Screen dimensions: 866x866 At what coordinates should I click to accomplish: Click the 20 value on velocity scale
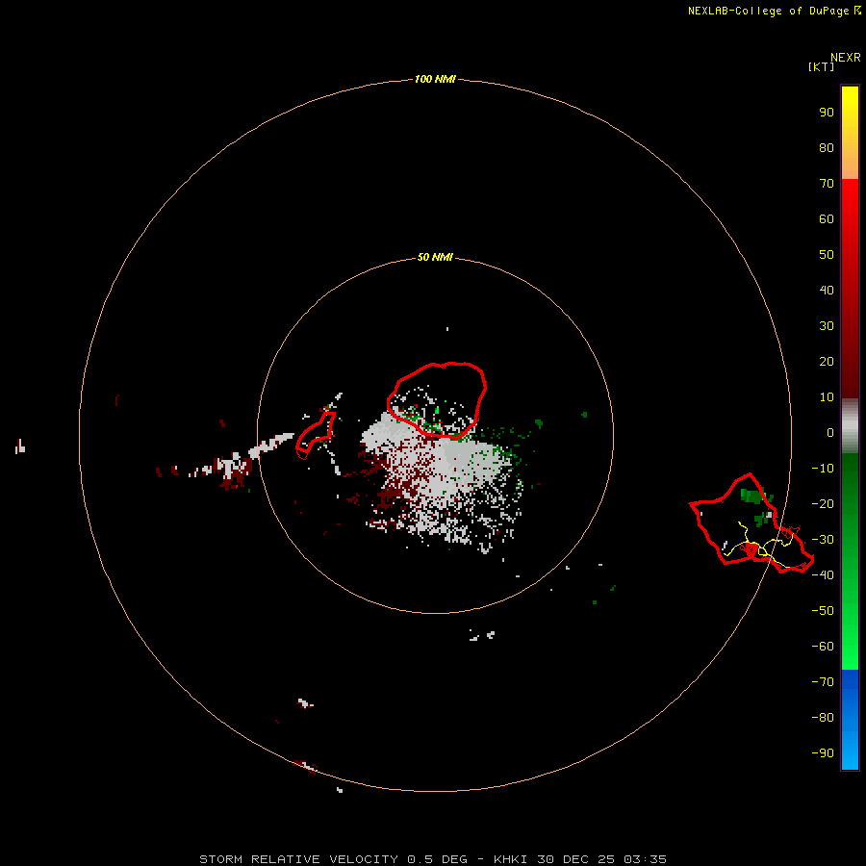(x=827, y=361)
